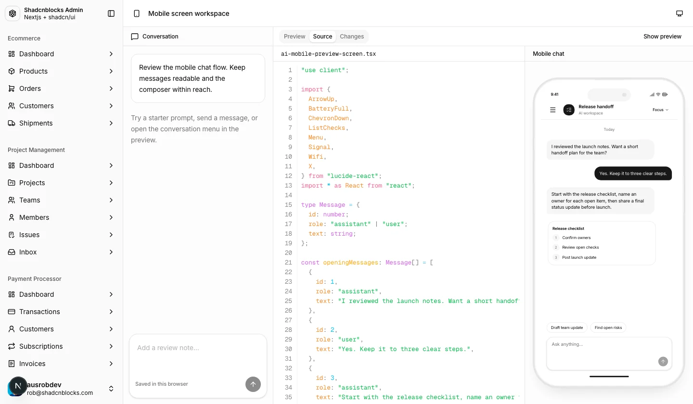Expand Customers under Ecommerce
693x404 pixels.
(x=111, y=106)
